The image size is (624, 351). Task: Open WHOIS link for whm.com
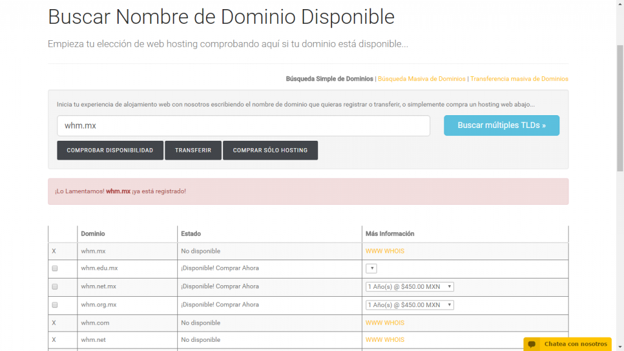click(394, 323)
